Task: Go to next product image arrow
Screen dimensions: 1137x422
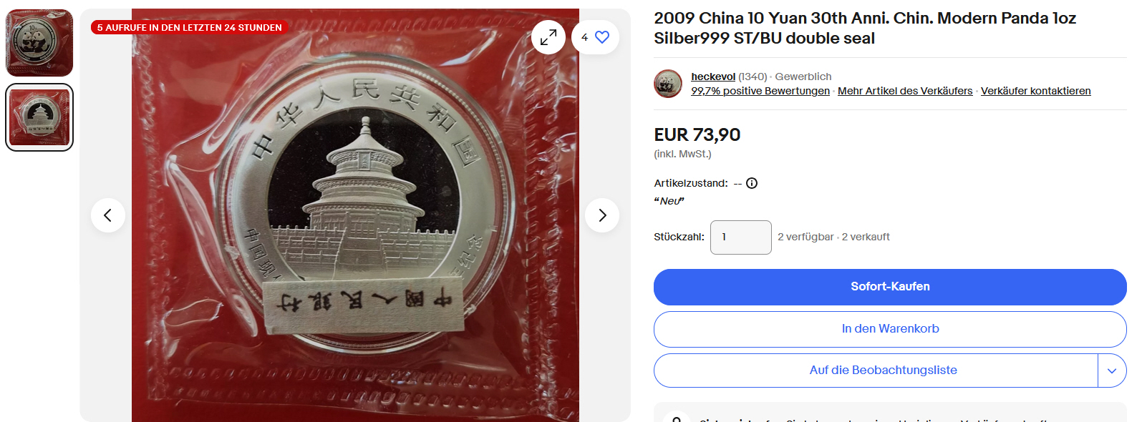Action: point(602,215)
